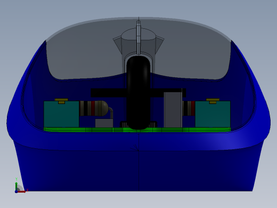Select the small gray block under pipe elbow

104,123
